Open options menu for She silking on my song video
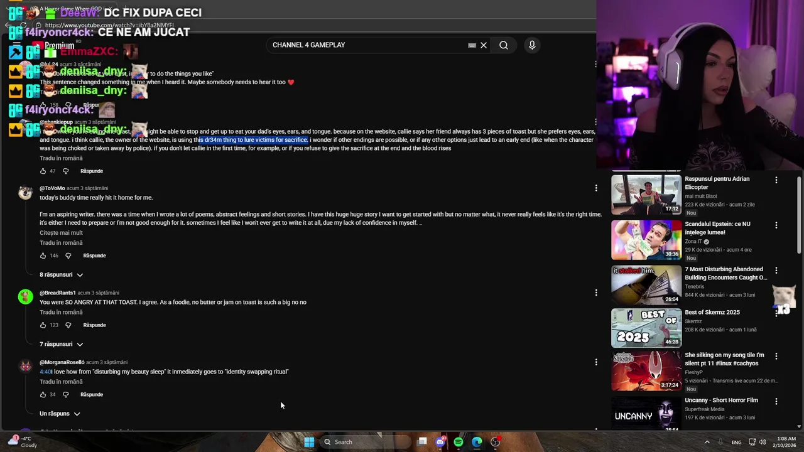The image size is (804, 452). click(x=776, y=356)
